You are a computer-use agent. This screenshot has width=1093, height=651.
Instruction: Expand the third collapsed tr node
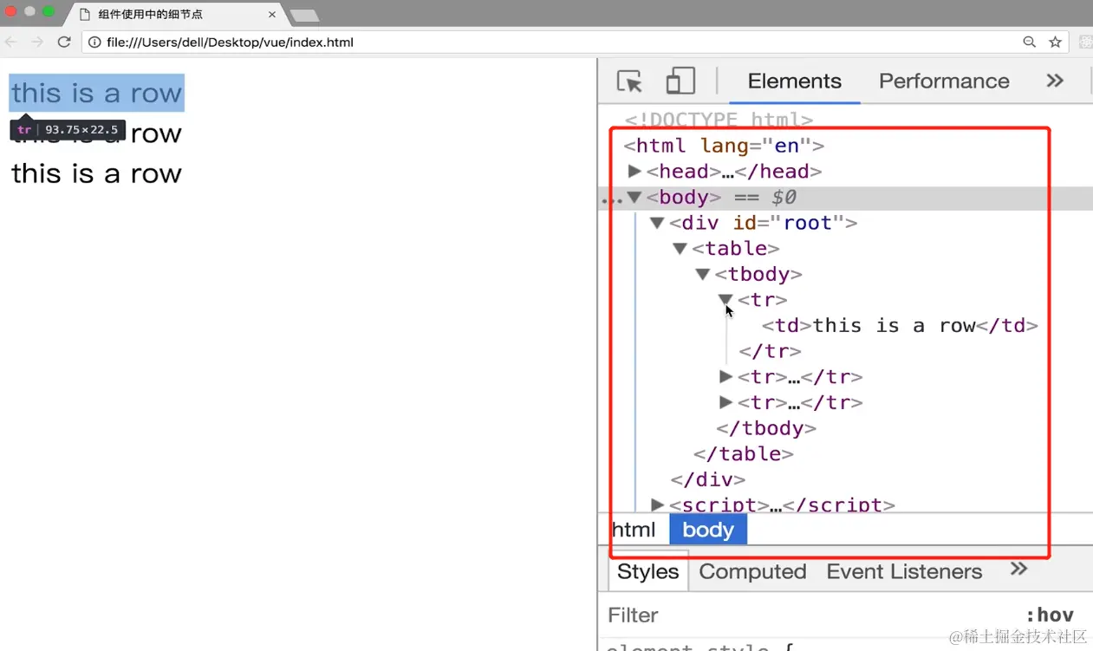click(726, 402)
